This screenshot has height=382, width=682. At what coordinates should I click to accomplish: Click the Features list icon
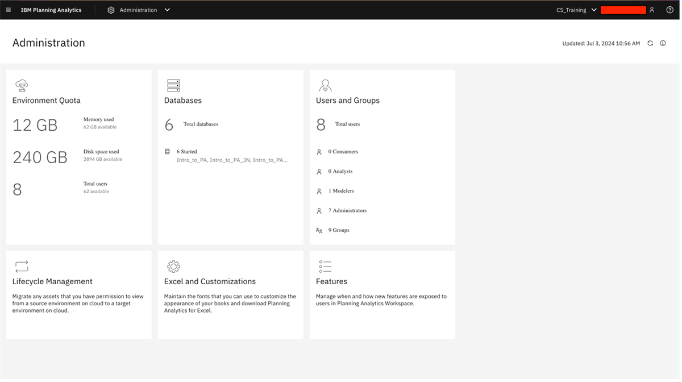(x=325, y=266)
